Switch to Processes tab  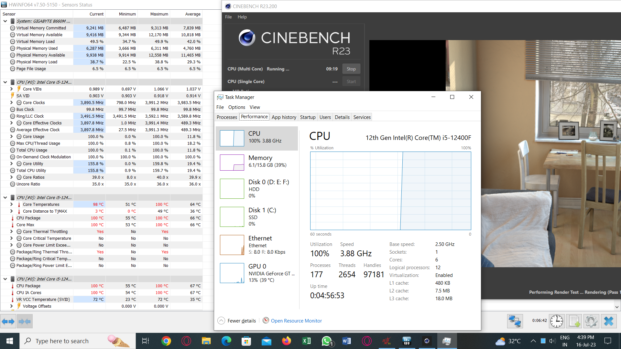[227, 117]
